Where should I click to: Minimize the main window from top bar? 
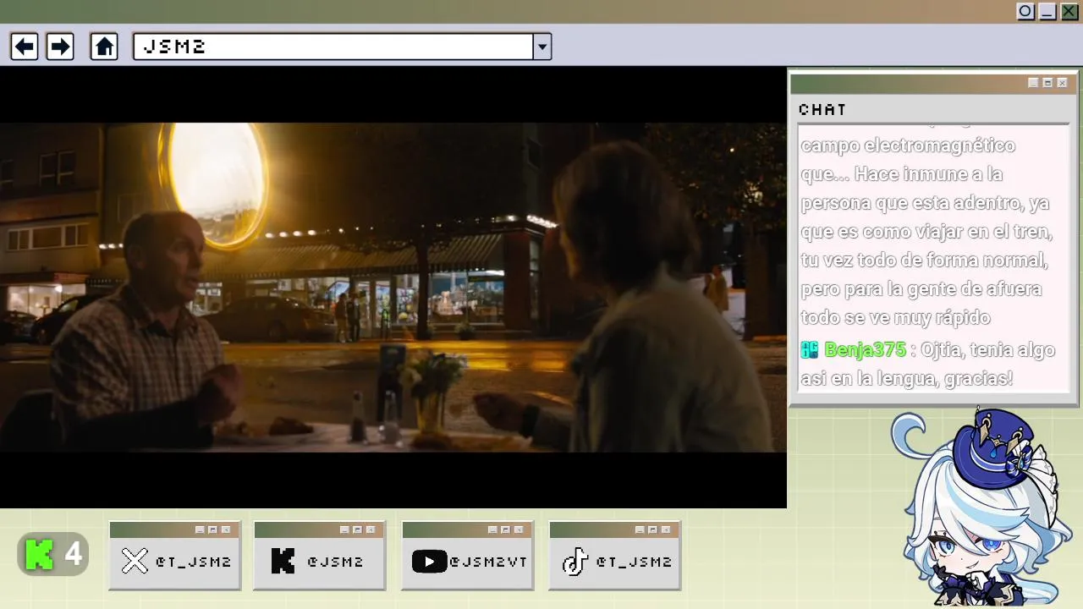pos(1047,11)
